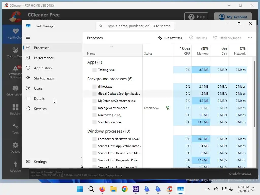Click CCleaner Health Check heart icon
This screenshot has height=195, width=260.
[15, 31]
